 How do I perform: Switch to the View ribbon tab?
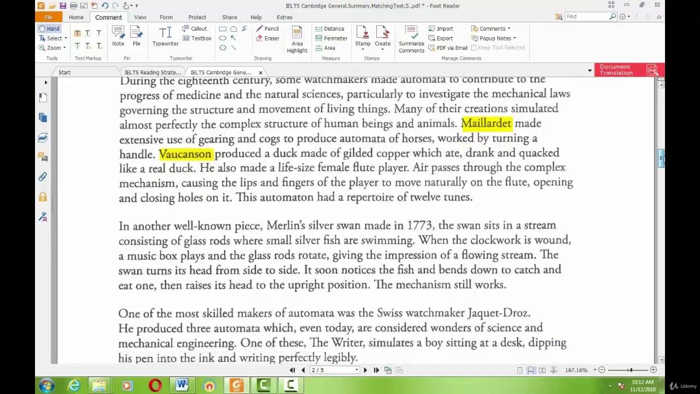point(140,17)
